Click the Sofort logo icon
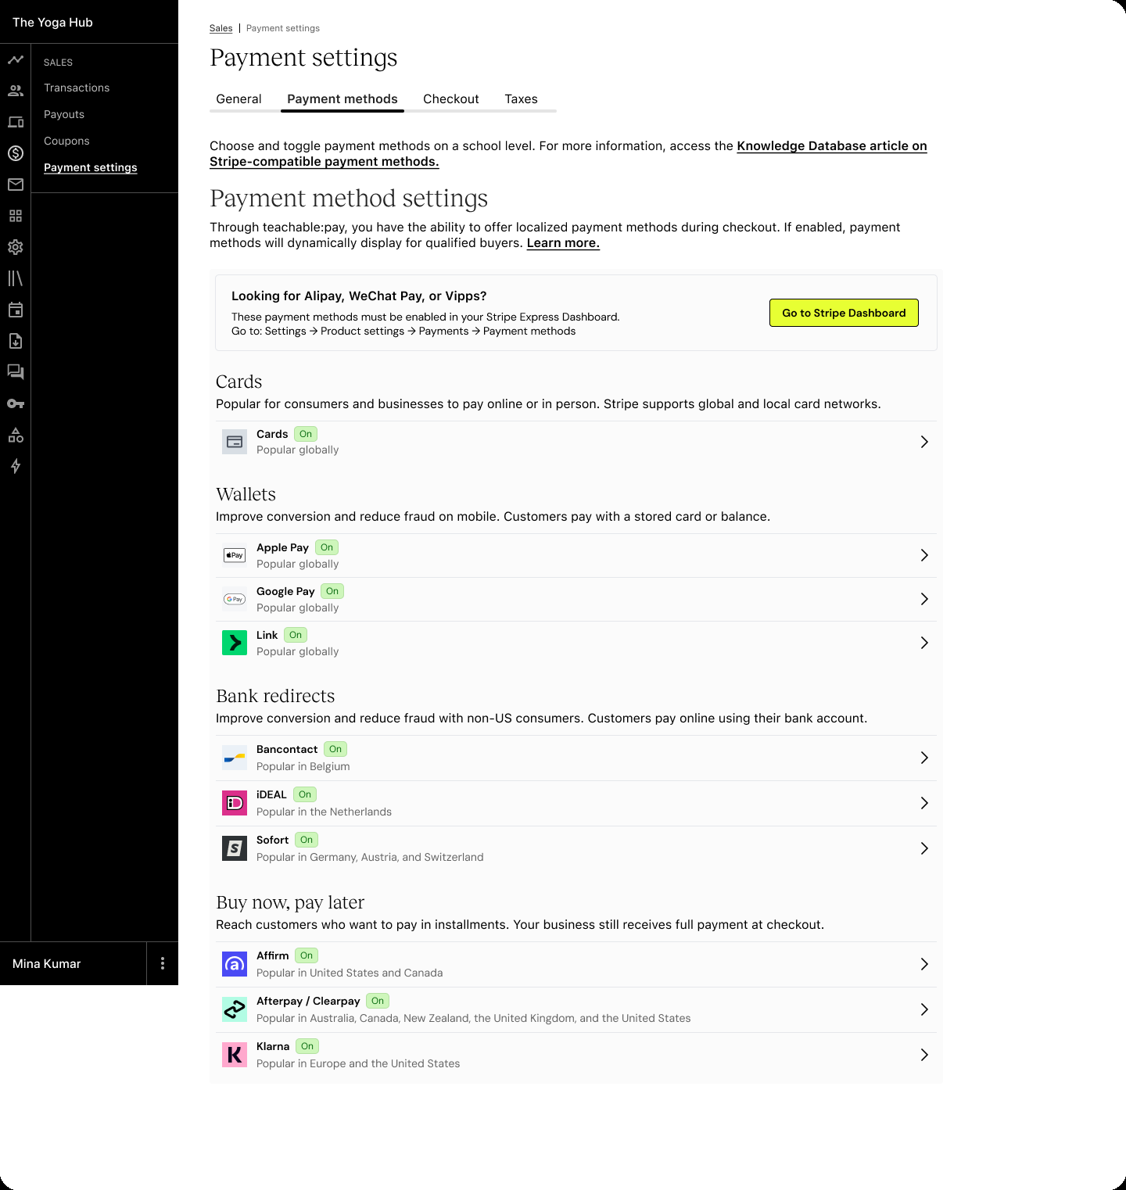 (x=235, y=848)
